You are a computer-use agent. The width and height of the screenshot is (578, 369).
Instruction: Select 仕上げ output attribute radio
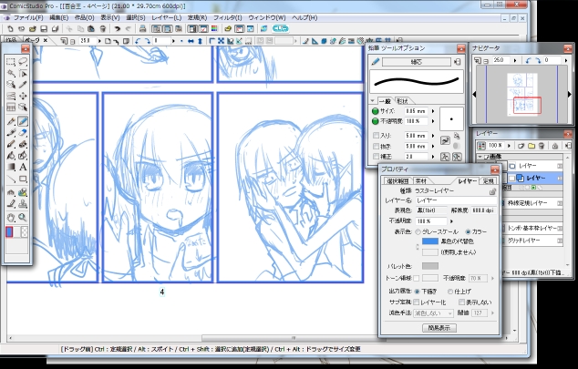pos(450,292)
